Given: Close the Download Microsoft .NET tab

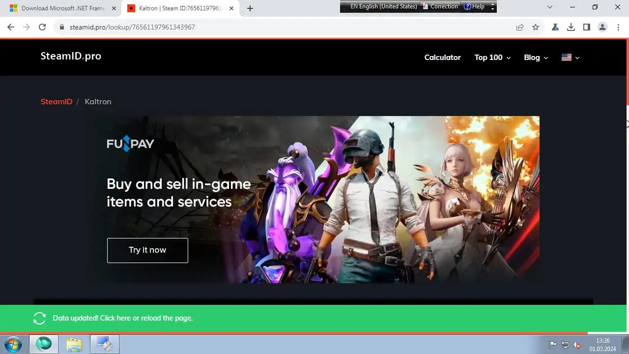Looking at the screenshot, I should tap(114, 8).
